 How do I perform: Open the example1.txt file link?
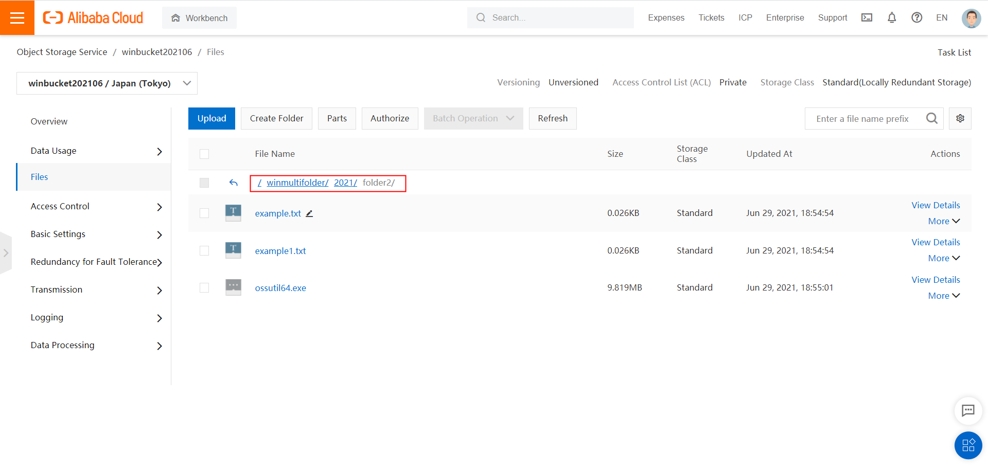click(x=280, y=251)
